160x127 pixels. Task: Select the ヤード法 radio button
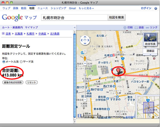pyautogui.click(x=21, y=62)
